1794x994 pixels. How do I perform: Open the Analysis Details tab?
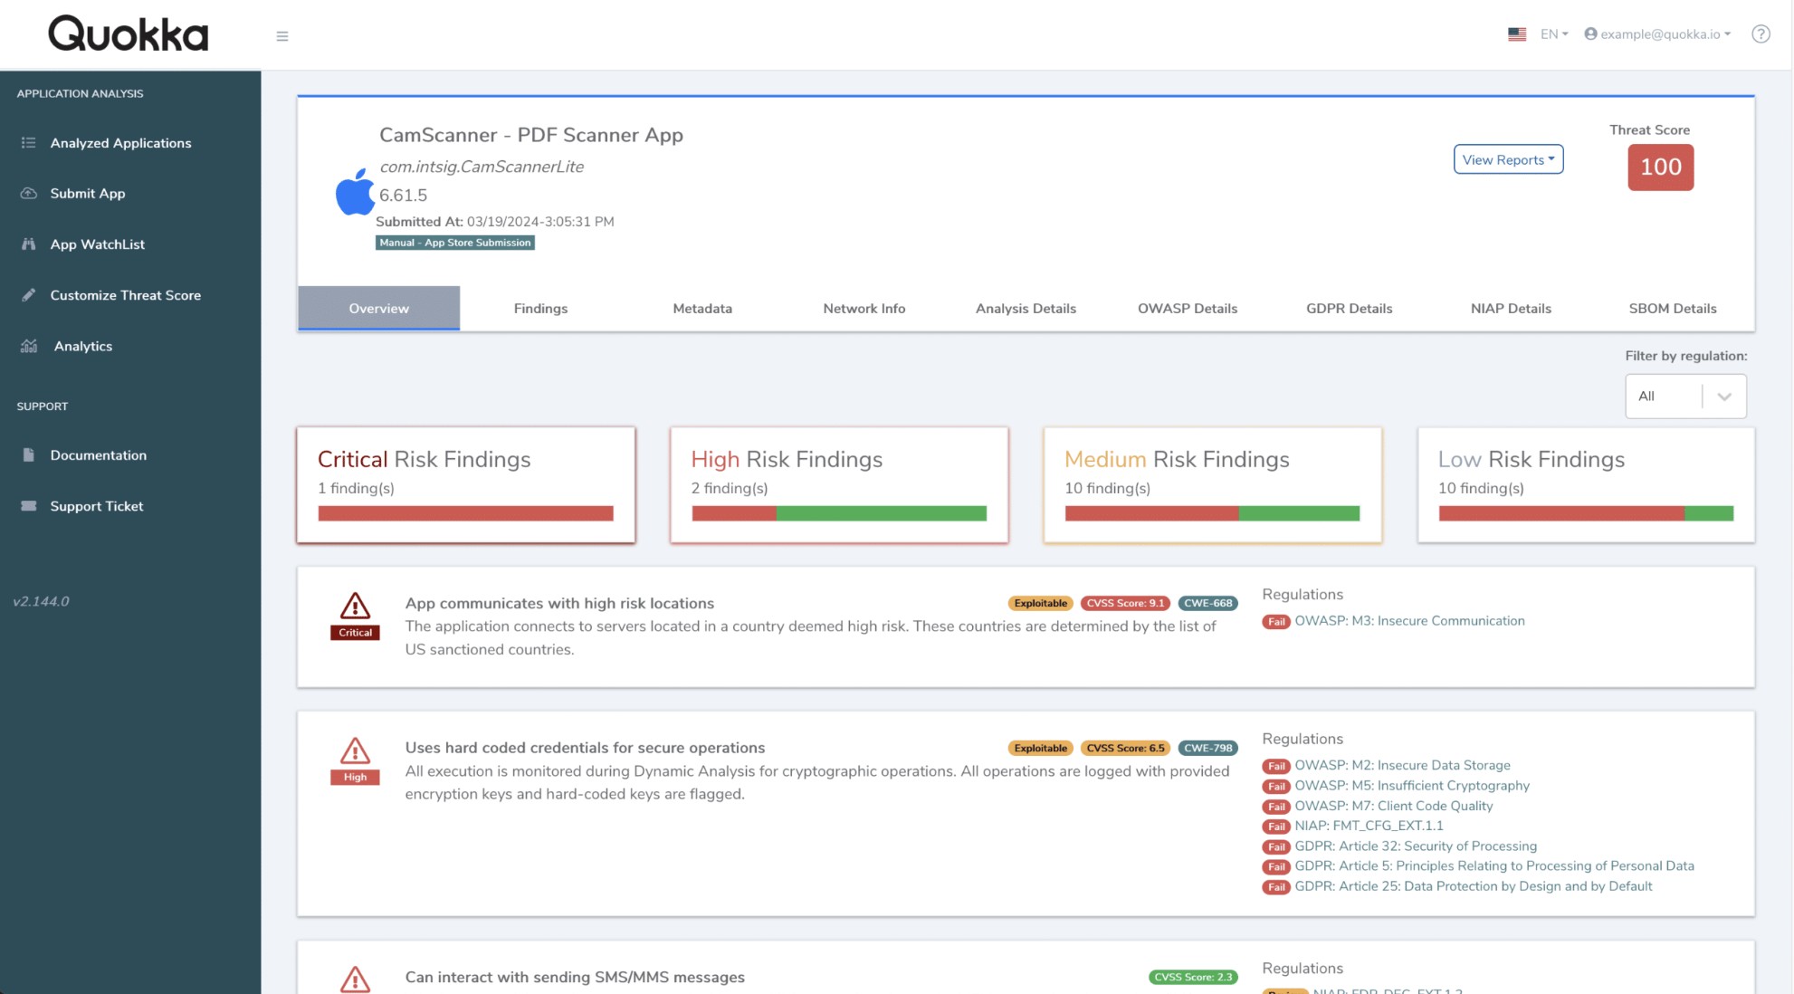click(1026, 309)
